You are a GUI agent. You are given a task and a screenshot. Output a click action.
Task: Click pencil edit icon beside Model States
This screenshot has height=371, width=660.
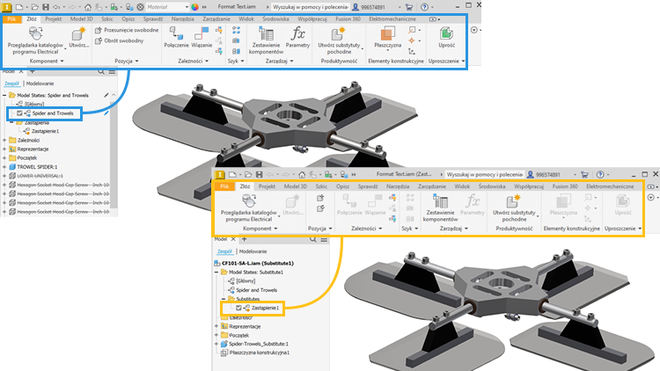click(106, 96)
